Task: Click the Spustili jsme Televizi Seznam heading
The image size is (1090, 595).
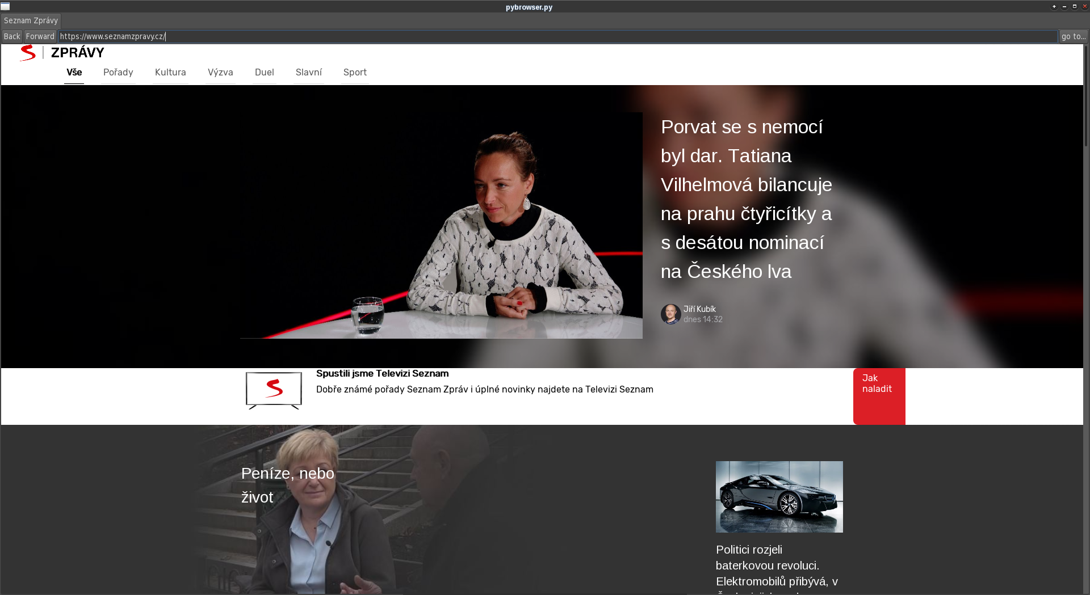Action: [382, 374]
